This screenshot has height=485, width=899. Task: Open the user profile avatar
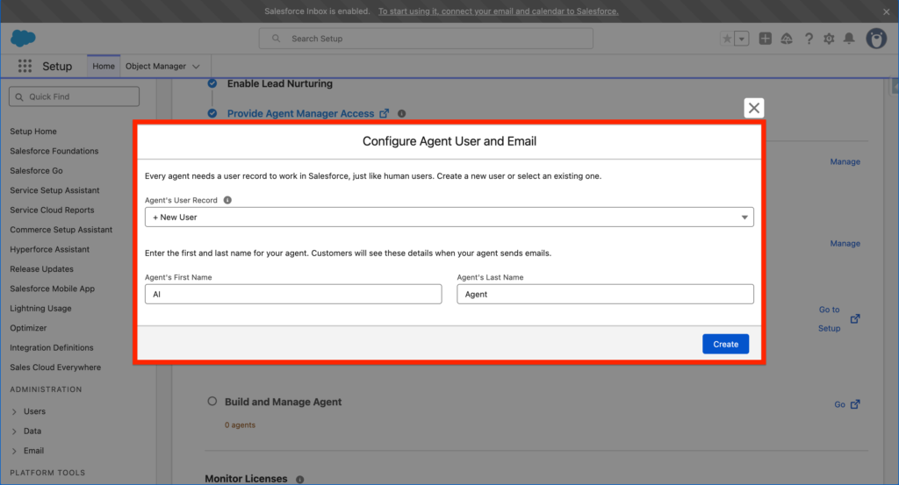(x=876, y=39)
